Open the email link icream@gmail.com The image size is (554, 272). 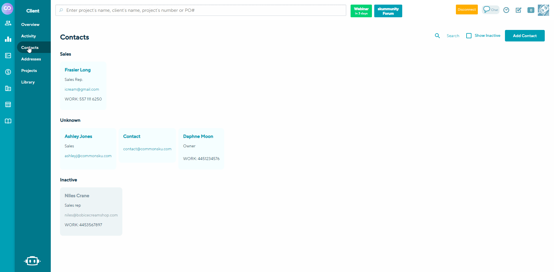(82, 89)
